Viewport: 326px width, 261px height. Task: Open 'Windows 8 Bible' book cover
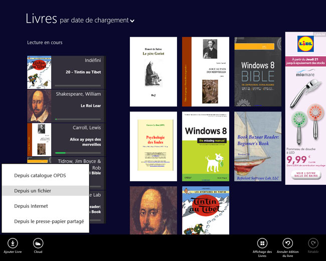pyautogui.click(x=258, y=72)
